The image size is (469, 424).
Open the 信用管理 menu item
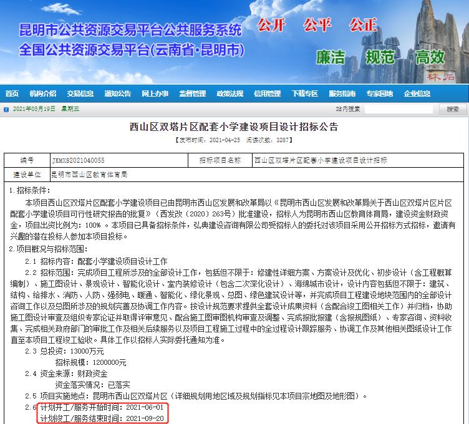(267, 94)
